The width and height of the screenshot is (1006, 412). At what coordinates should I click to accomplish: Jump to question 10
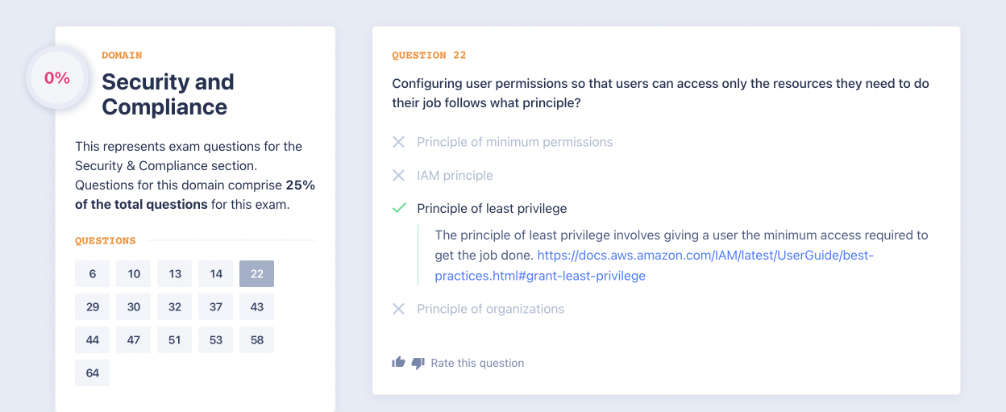(134, 274)
